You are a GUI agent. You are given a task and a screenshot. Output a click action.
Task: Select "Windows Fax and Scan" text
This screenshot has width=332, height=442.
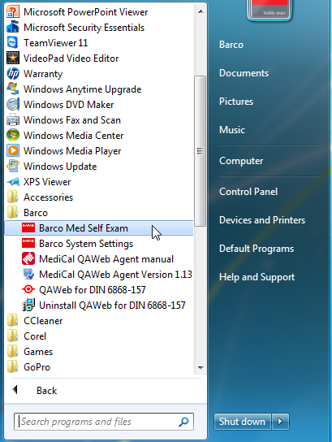click(x=72, y=120)
